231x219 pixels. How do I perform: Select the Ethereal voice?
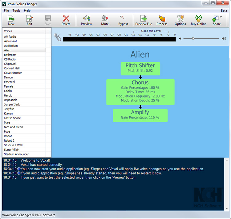pyautogui.click(x=24, y=82)
